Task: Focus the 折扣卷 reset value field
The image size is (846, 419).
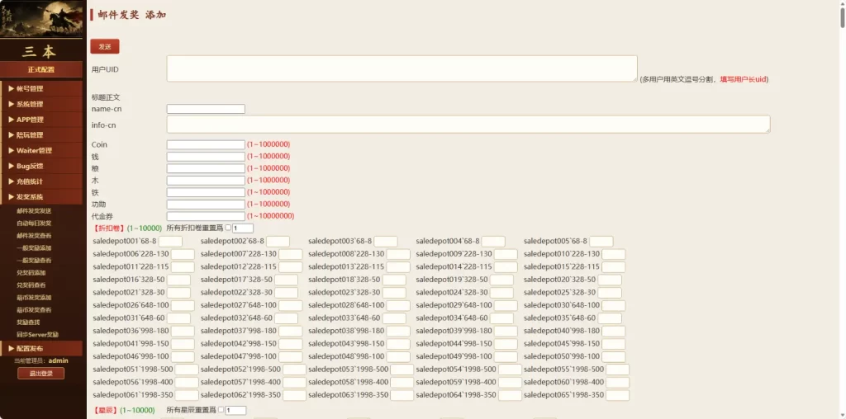Action: [243, 228]
